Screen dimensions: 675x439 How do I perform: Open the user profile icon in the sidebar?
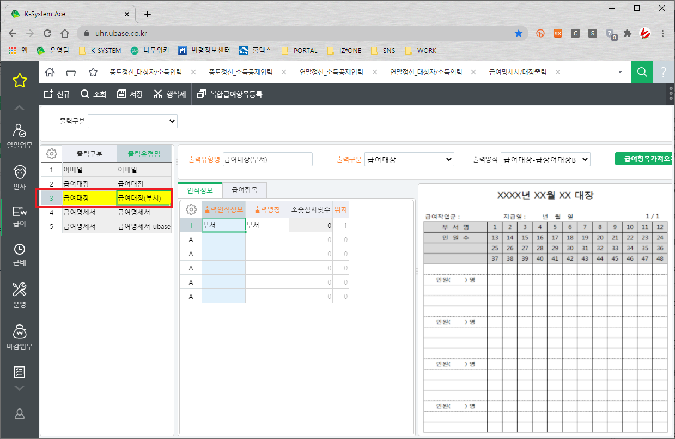[x=20, y=413]
